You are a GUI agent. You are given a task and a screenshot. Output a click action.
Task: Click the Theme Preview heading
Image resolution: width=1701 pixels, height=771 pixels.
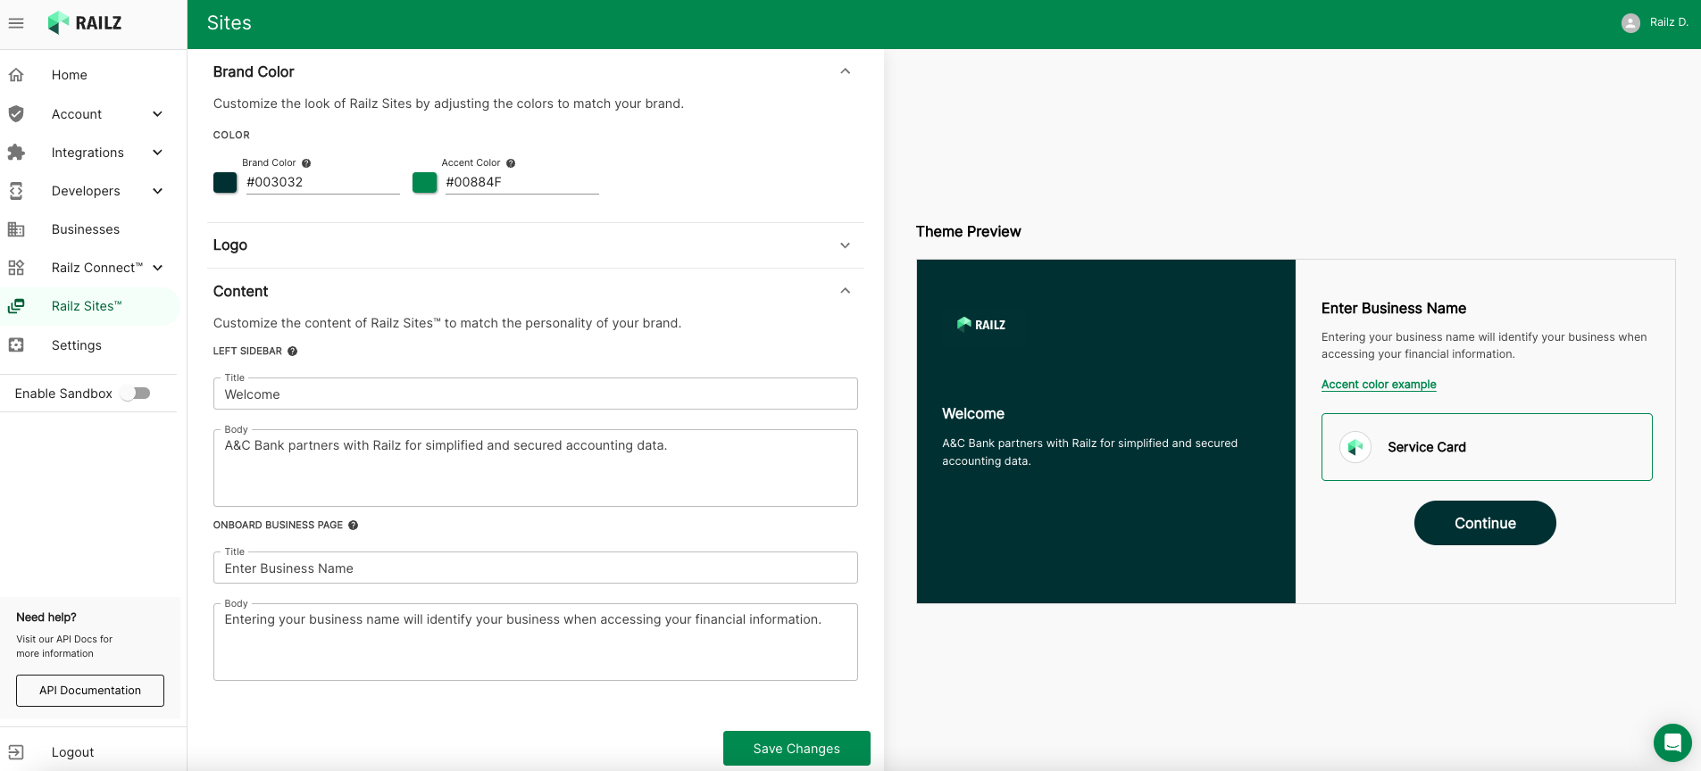(x=968, y=232)
